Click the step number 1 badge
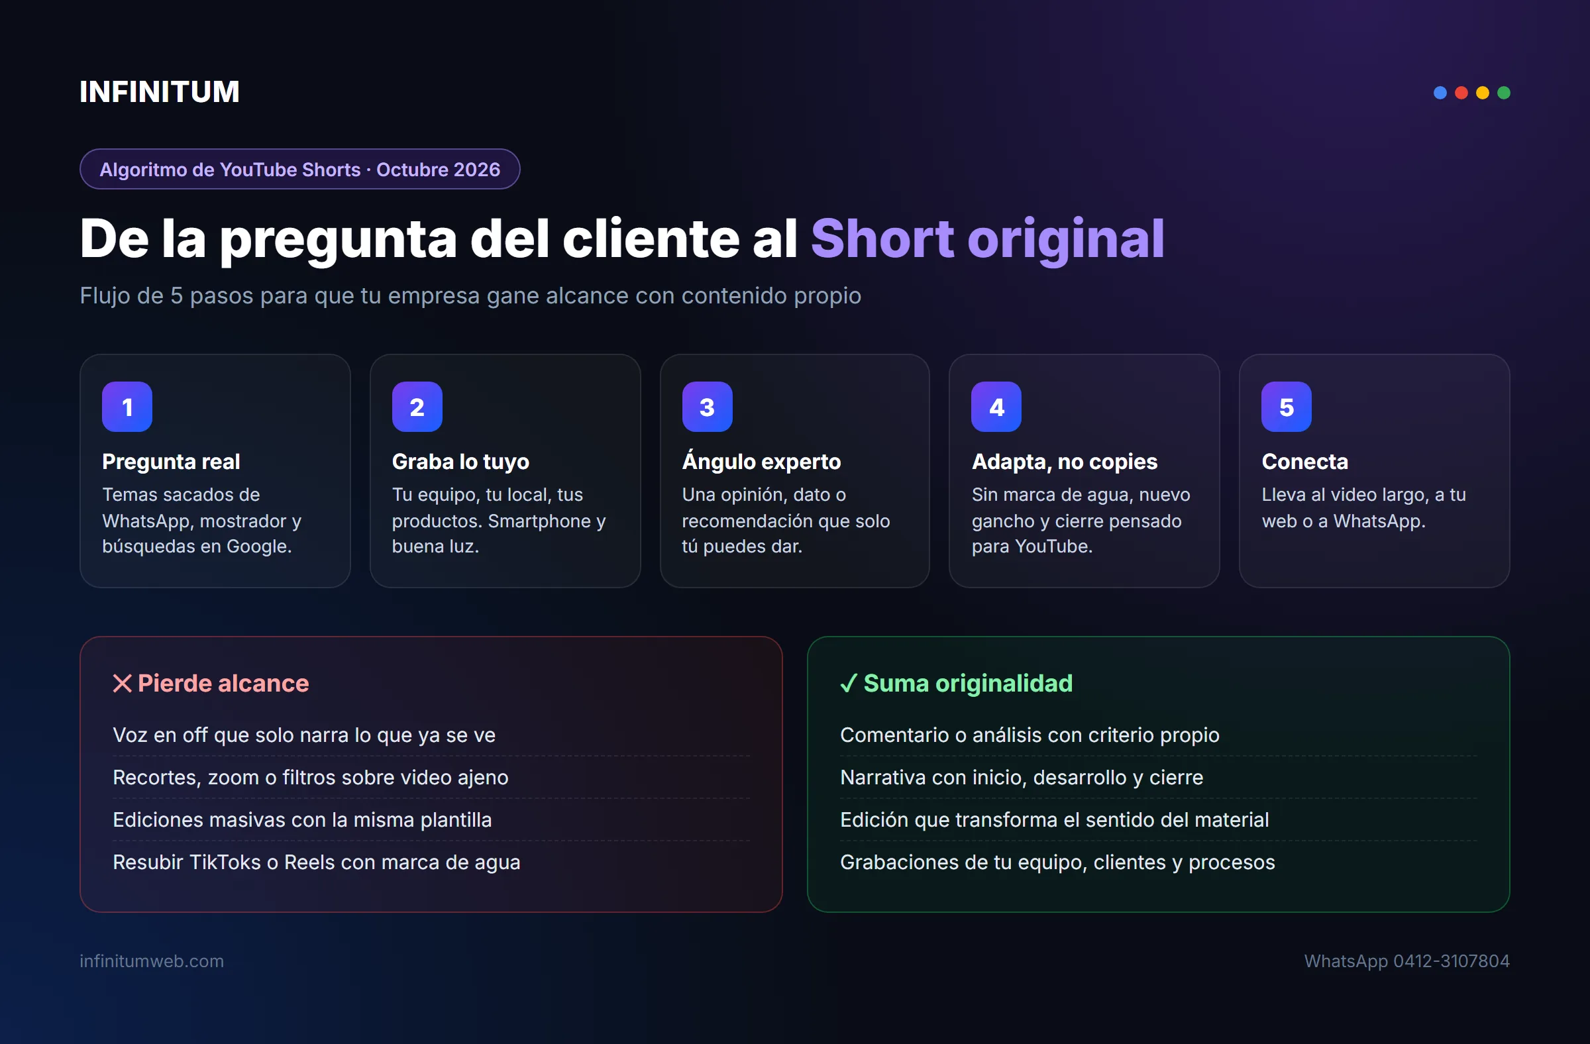The height and width of the screenshot is (1044, 1590). click(x=127, y=407)
